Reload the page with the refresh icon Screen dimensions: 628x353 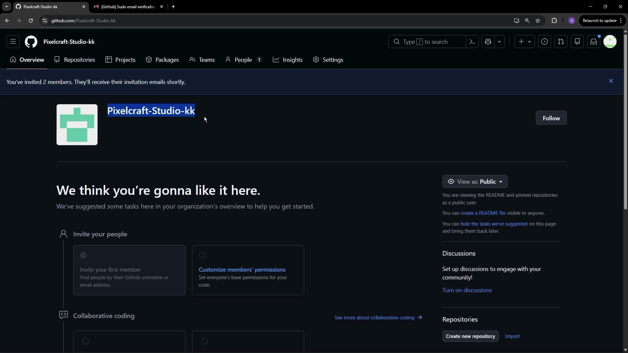click(x=31, y=21)
